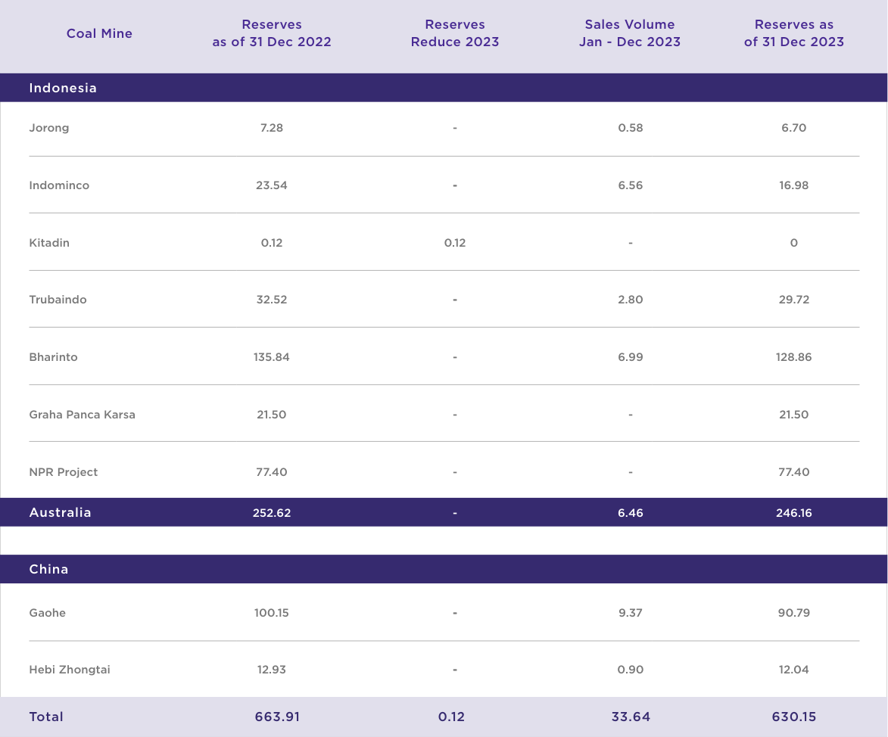The image size is (888, 737).
Task: Click Hebi Zhongtai's sales volume 0.90
Action: [631, 670]
